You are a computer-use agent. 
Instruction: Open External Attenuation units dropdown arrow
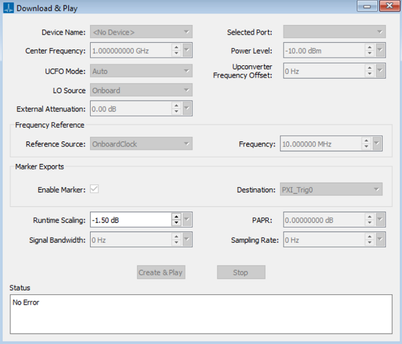point(187,108)
